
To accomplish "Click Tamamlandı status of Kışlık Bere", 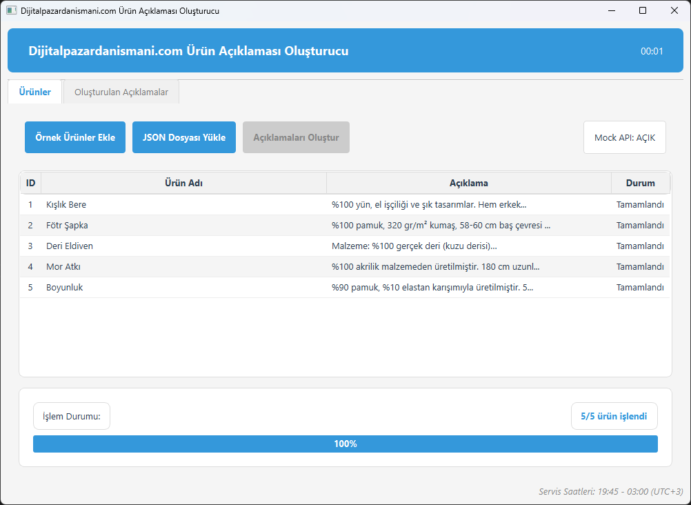I will (640, 205).
